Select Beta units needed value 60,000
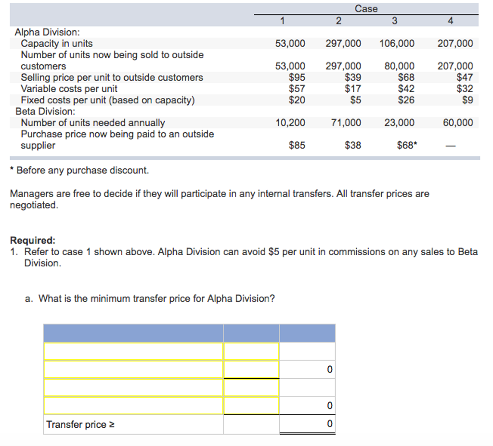The height and width of the screenshot is (446, 493). point(458,123)
